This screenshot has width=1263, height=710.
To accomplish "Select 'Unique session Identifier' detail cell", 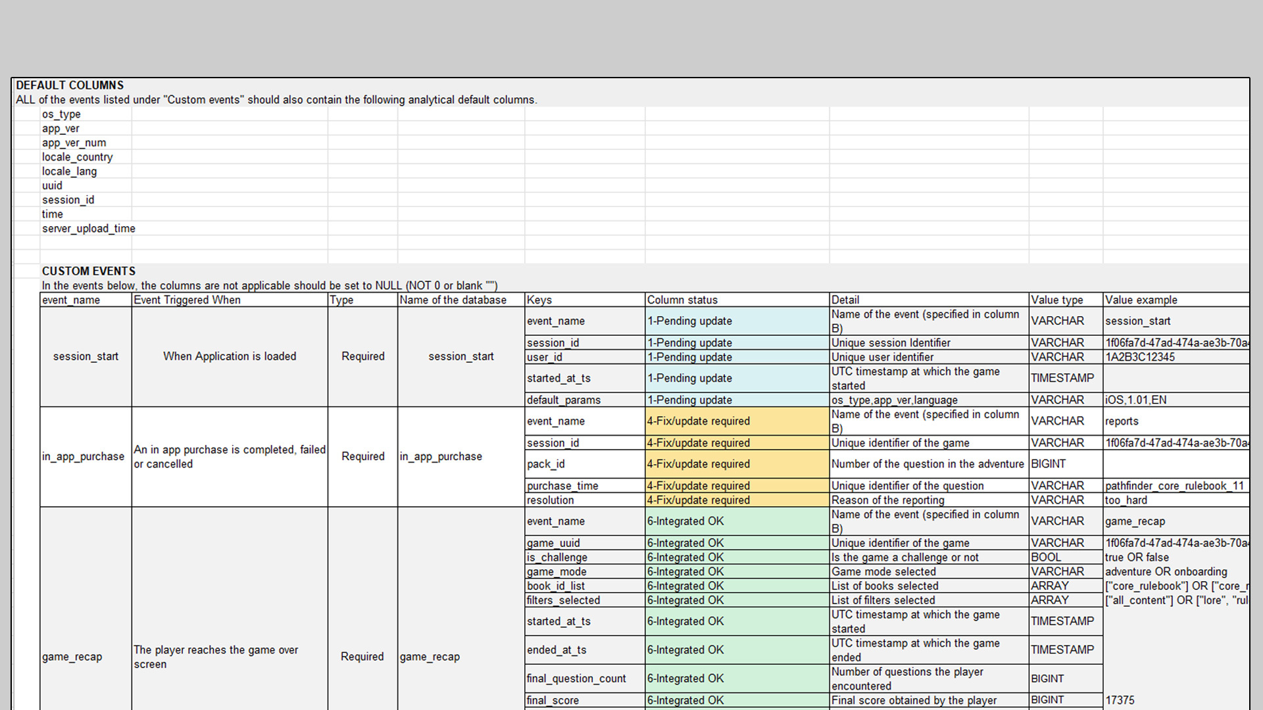I will tap(929, 343).
